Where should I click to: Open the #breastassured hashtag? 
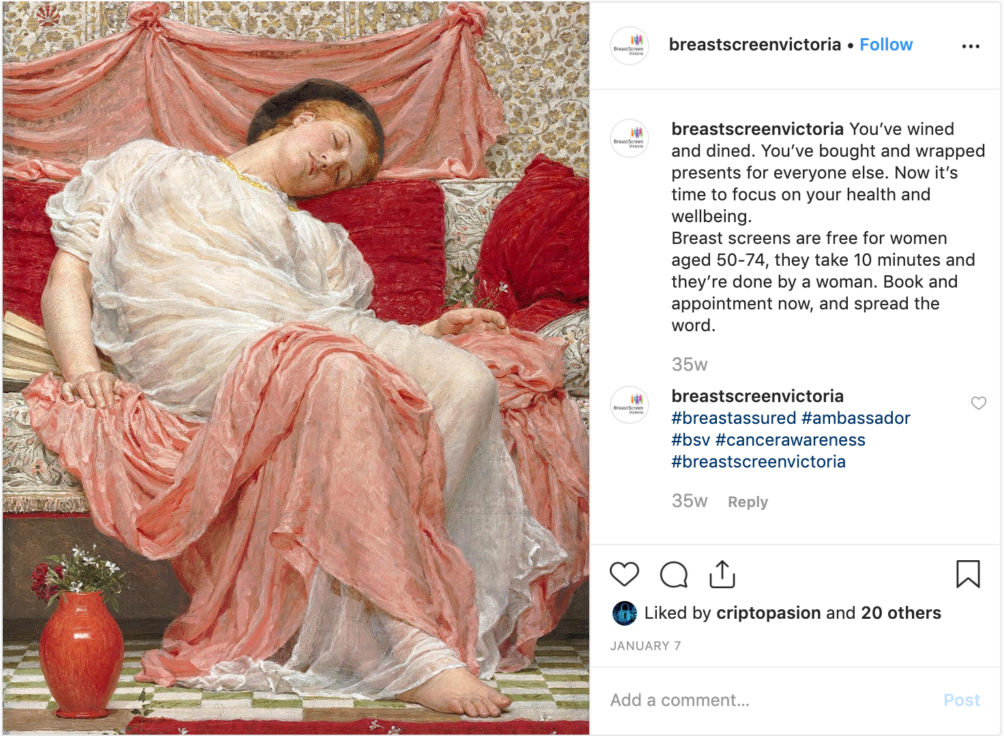734,418
